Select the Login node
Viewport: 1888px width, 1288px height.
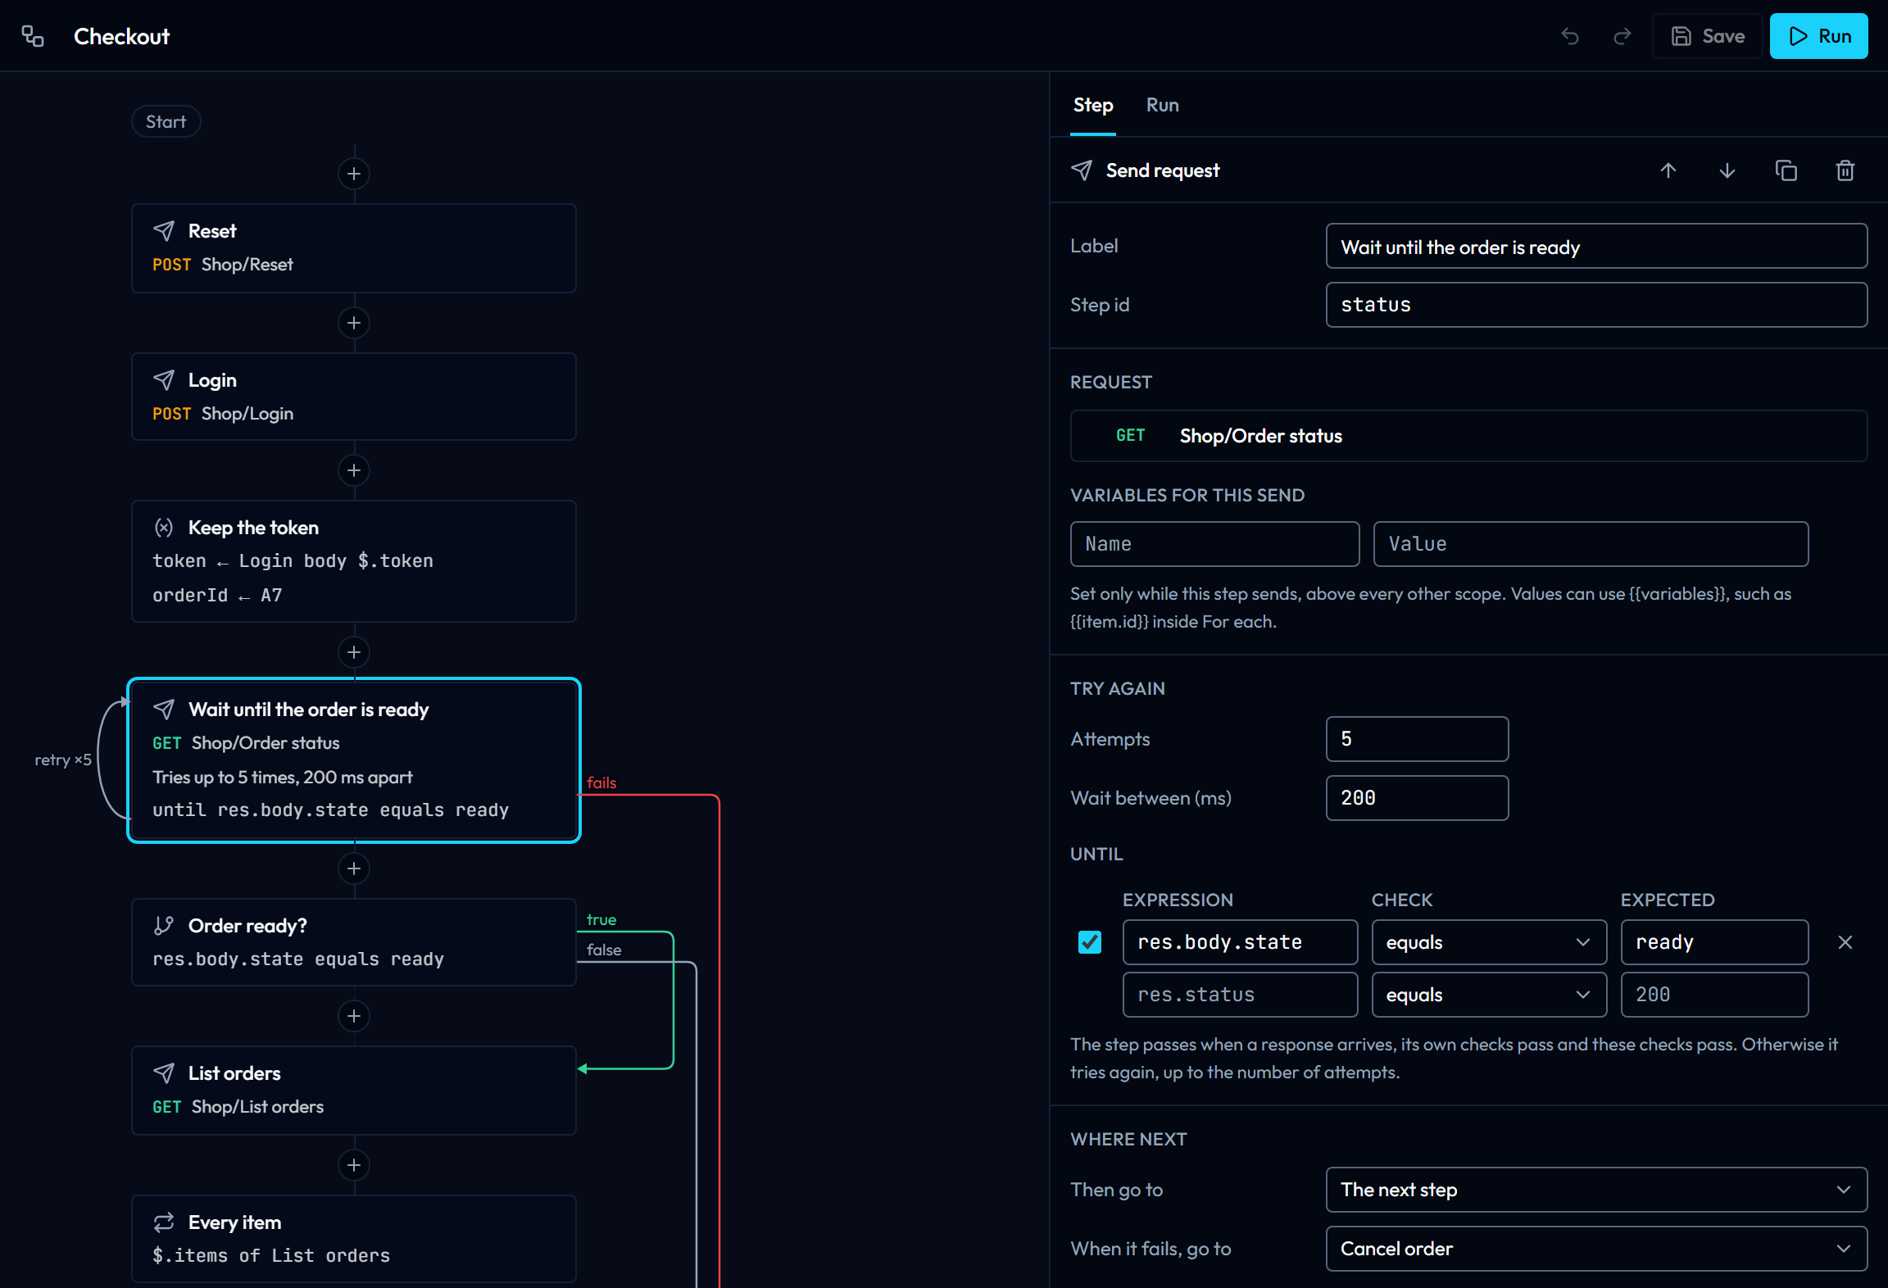click(x=354, y=397)
